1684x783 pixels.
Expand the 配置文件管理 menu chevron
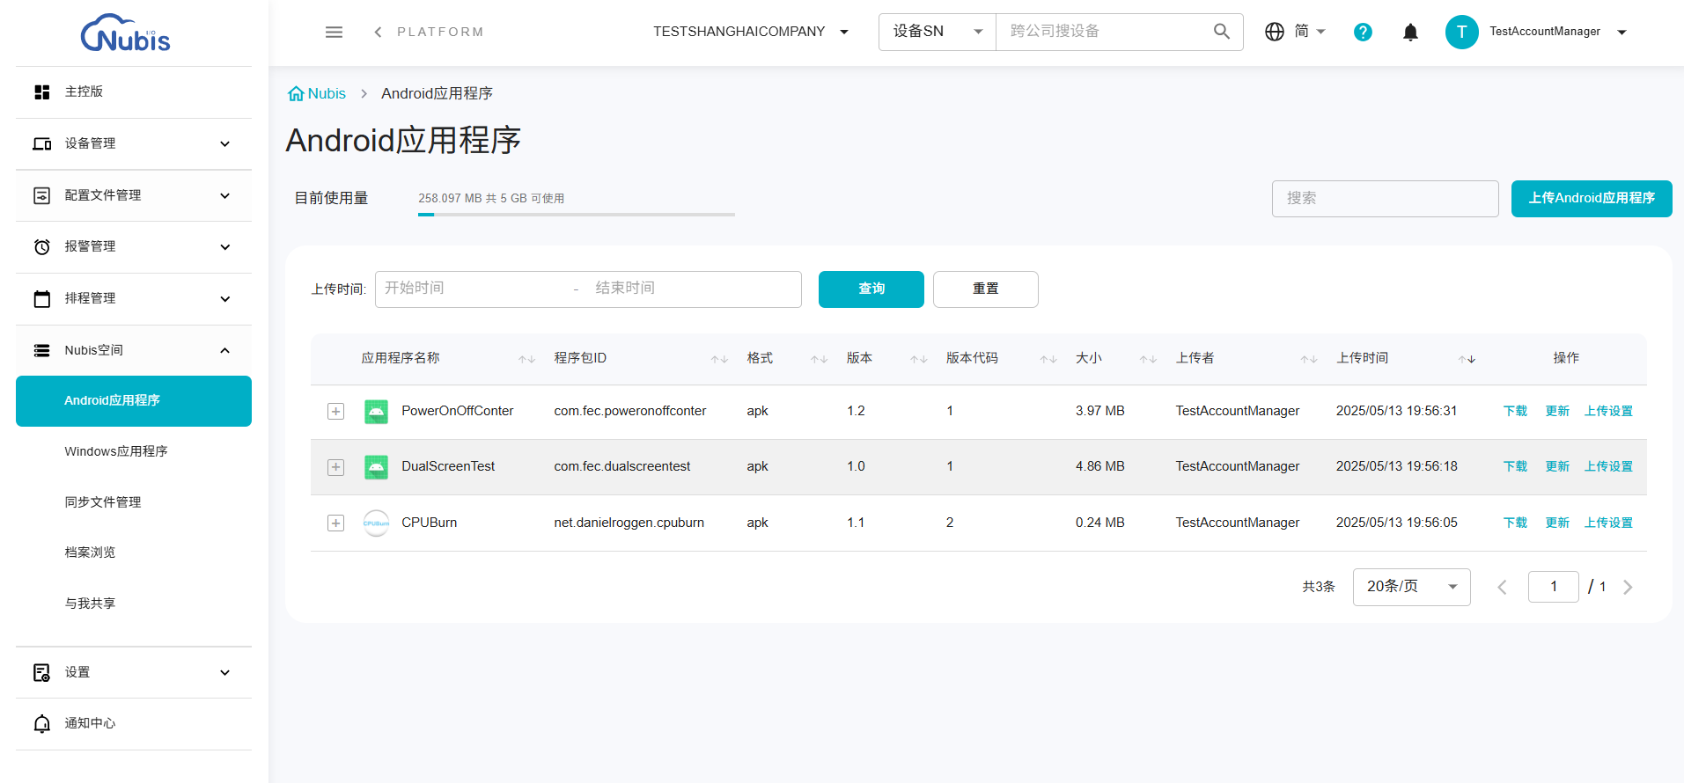225,195
